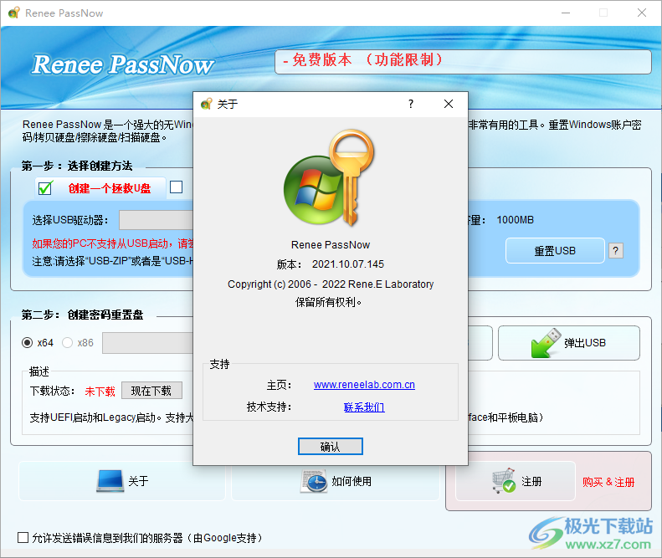Screen dimensions: 662x558
Task: Click the 重置USB button
Action: [x=555, y=251]
